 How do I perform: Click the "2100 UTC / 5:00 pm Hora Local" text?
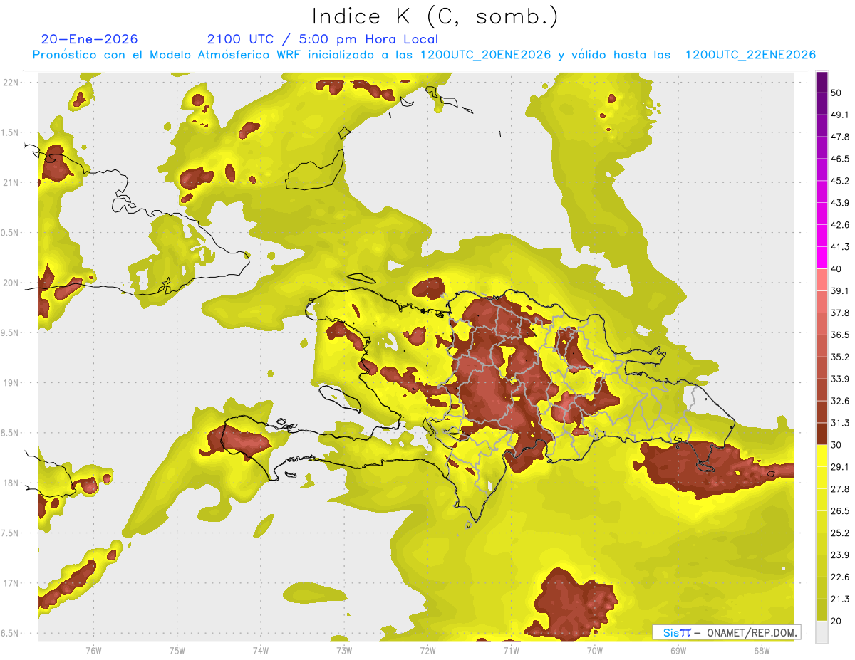(322, 39)
